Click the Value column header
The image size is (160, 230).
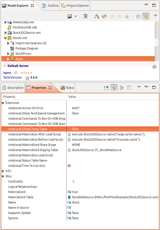(x=112, y=97)
